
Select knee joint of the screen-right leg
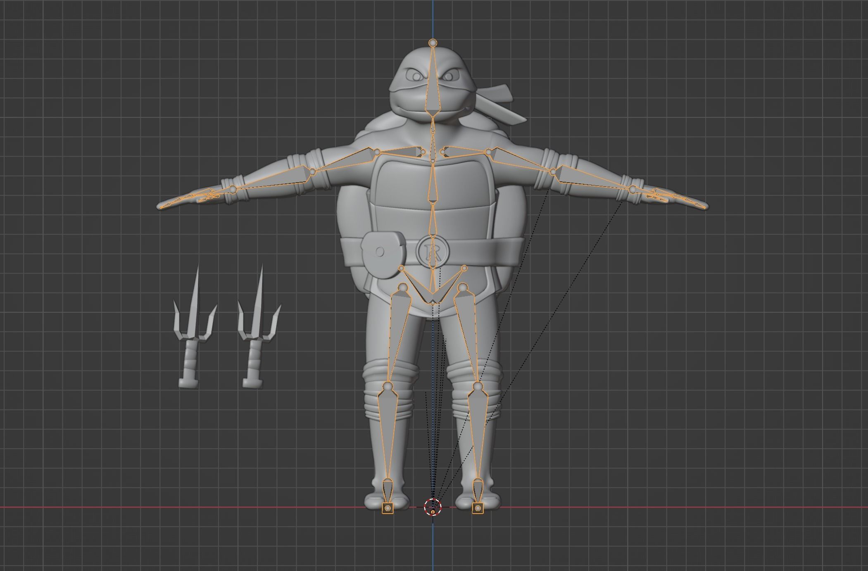tap(478, 386)
